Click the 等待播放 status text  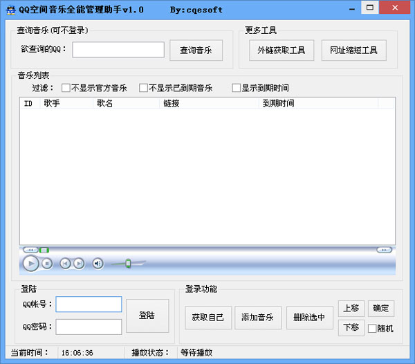196,353
